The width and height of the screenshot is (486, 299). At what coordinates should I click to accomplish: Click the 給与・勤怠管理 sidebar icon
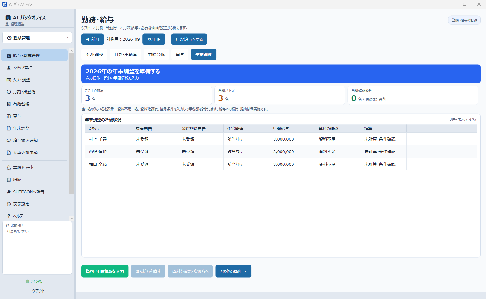9,56
